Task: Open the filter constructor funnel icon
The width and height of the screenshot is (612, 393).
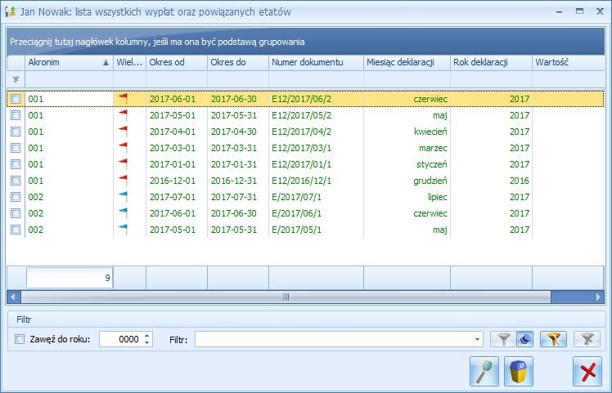Action: click(x=554, y=339)
